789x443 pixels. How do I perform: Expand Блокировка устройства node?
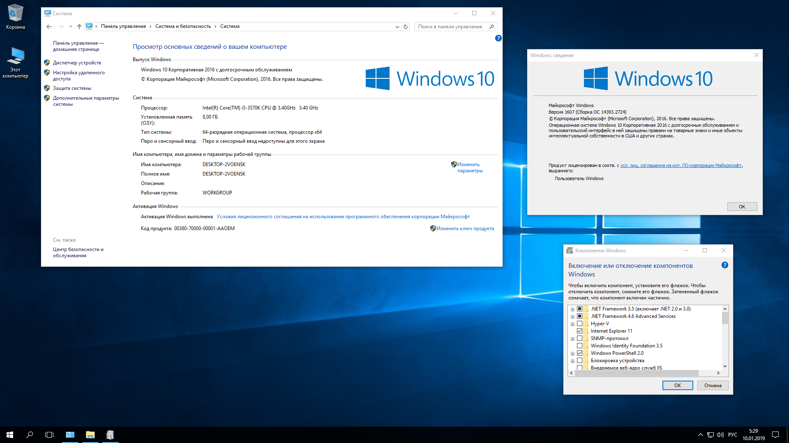coord(572,361)
